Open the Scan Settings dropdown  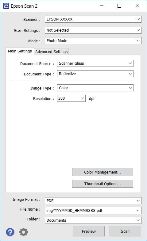(93, 30)
